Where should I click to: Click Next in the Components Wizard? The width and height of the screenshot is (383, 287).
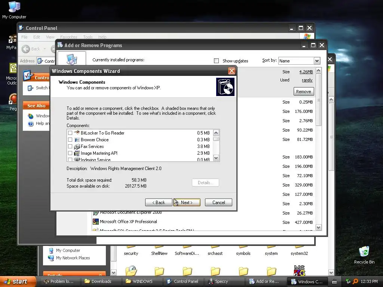[187, 202]
